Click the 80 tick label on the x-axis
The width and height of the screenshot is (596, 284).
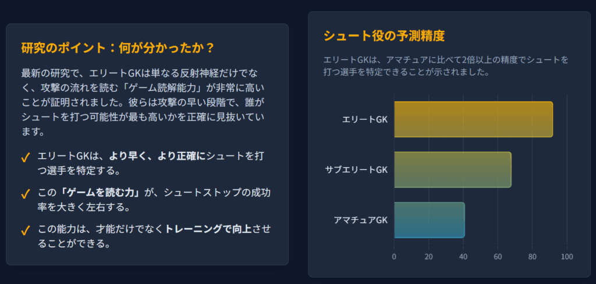pos(533,257)
